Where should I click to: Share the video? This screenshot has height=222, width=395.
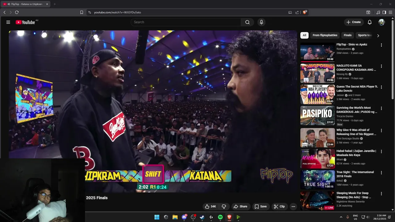[x=240, y=207]
